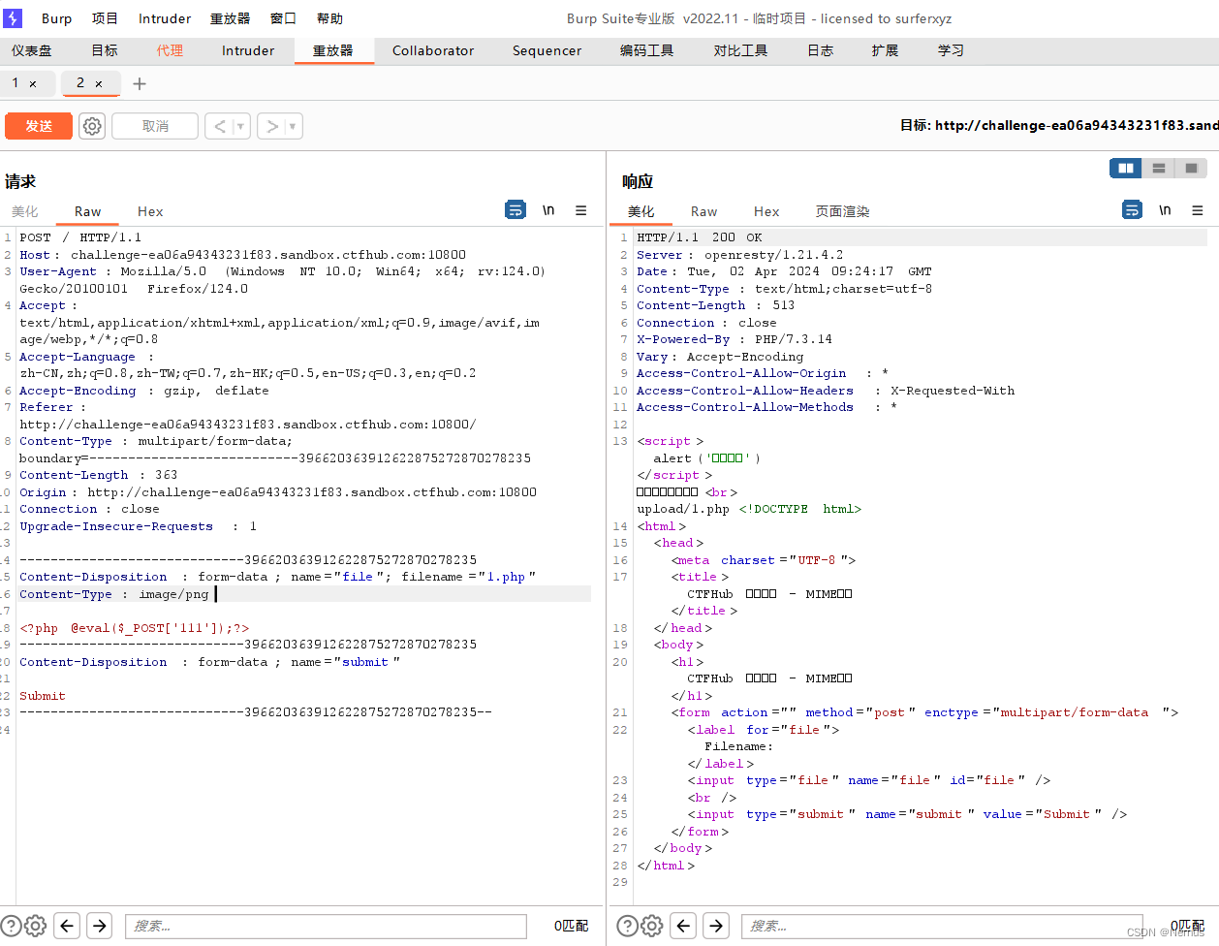Open history dropdown beside forward arrow
This screenshot has height=946, width=1219.
tap(293, 126)
